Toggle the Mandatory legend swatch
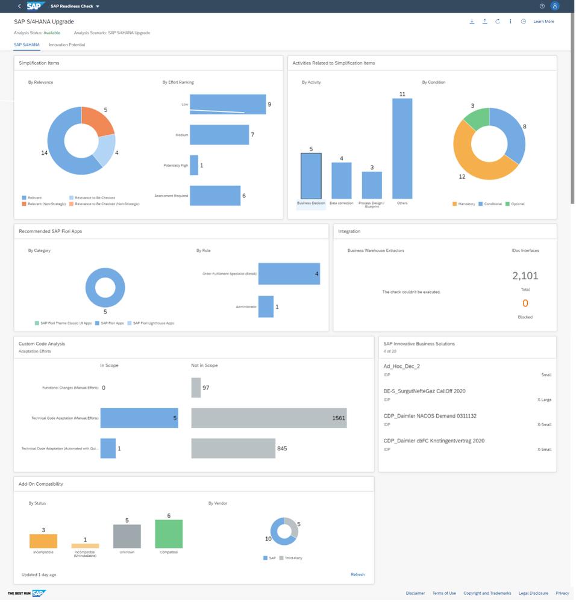Viewport: 576px width, 602px height. [454, 204]
